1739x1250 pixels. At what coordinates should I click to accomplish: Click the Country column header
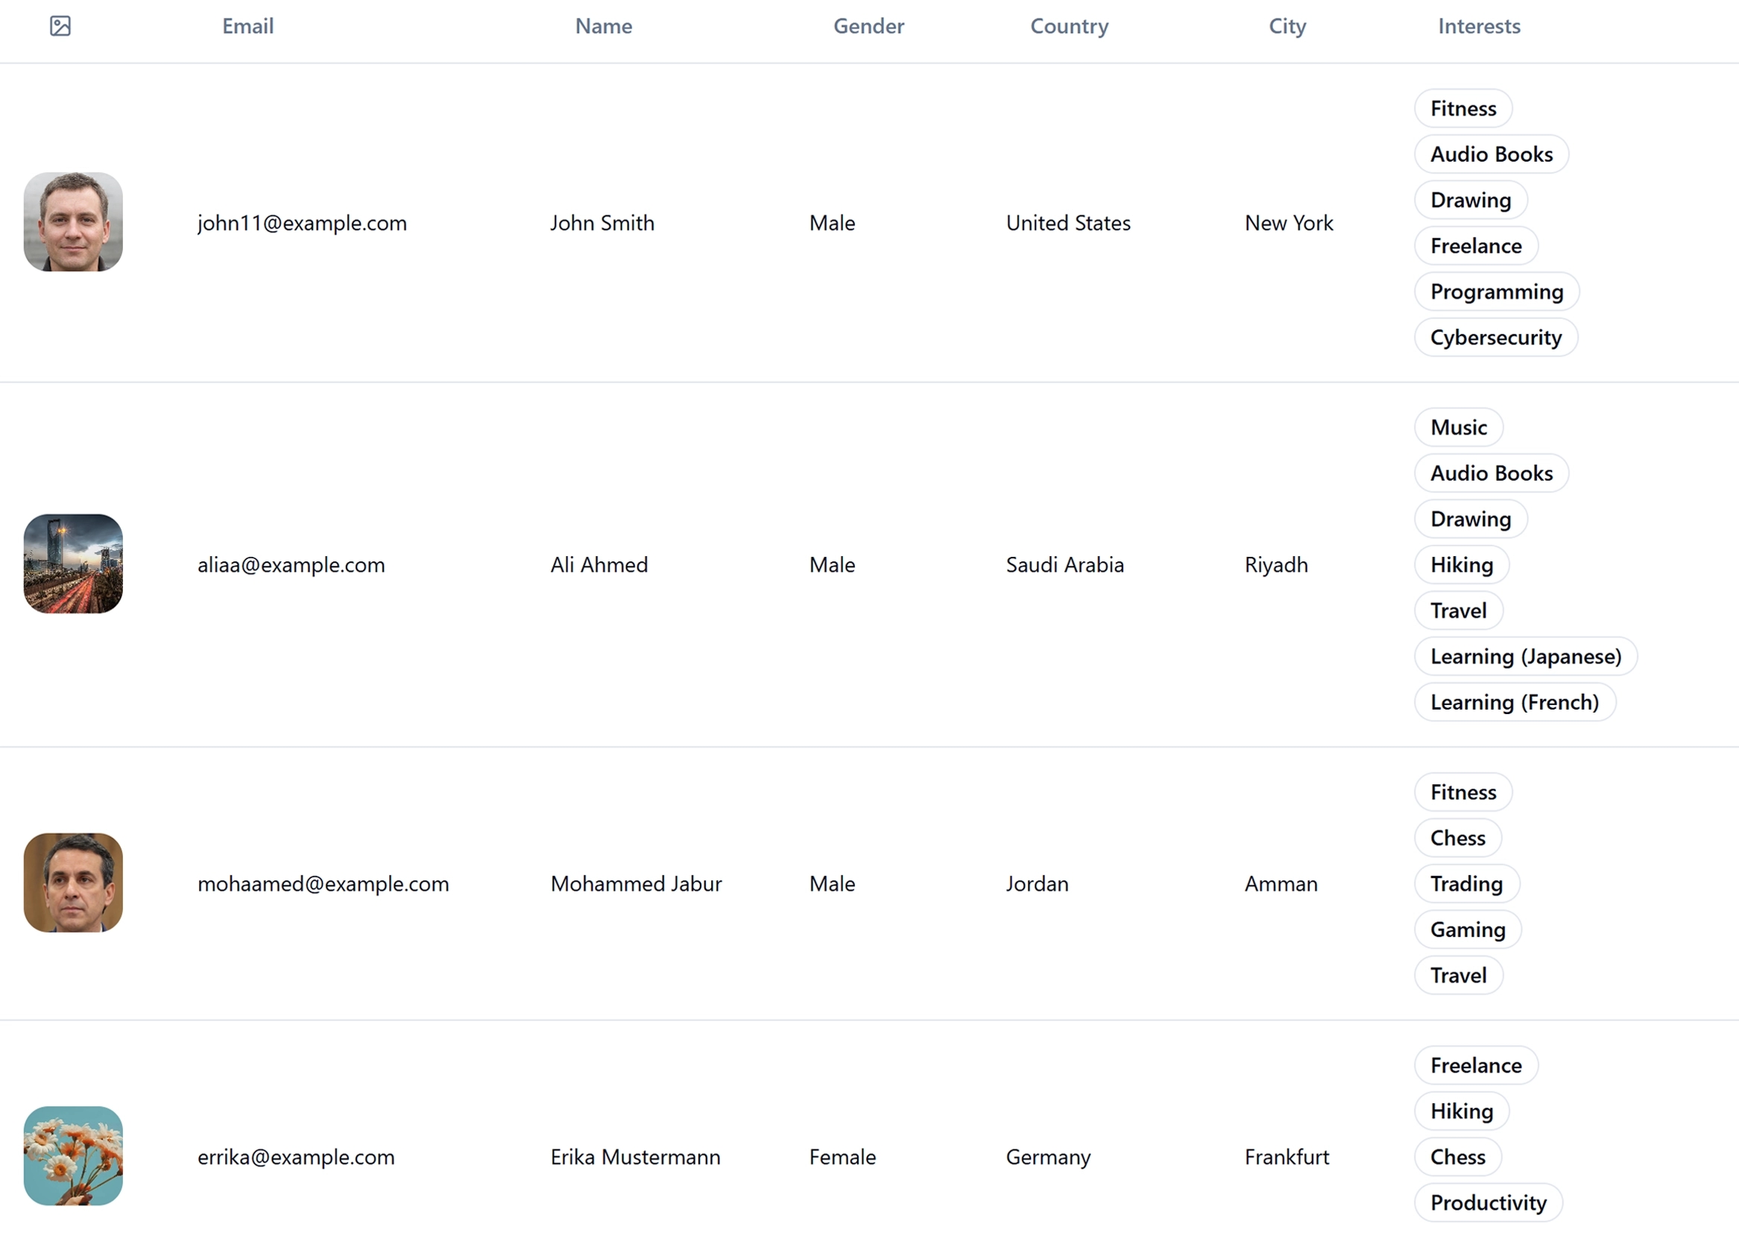pos(1068,25)
